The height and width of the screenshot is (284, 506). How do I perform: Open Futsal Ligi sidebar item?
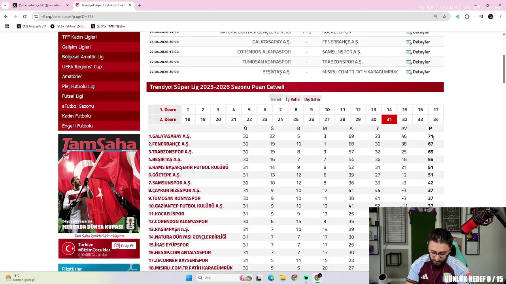point(99,96)
